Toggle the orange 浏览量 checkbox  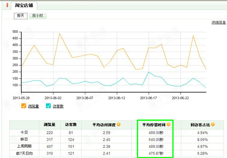(23, 106)
